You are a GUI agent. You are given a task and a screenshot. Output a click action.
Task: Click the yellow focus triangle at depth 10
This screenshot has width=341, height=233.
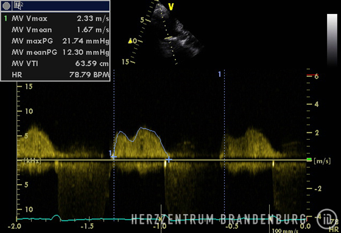coord(130,41)
